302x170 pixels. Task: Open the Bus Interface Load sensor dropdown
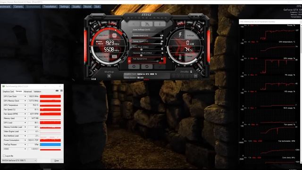(25, 136)
